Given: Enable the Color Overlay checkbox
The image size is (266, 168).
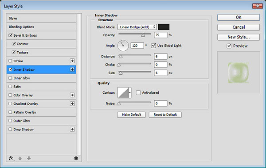Looking at the screenshot, I should (x=10, y=95).
